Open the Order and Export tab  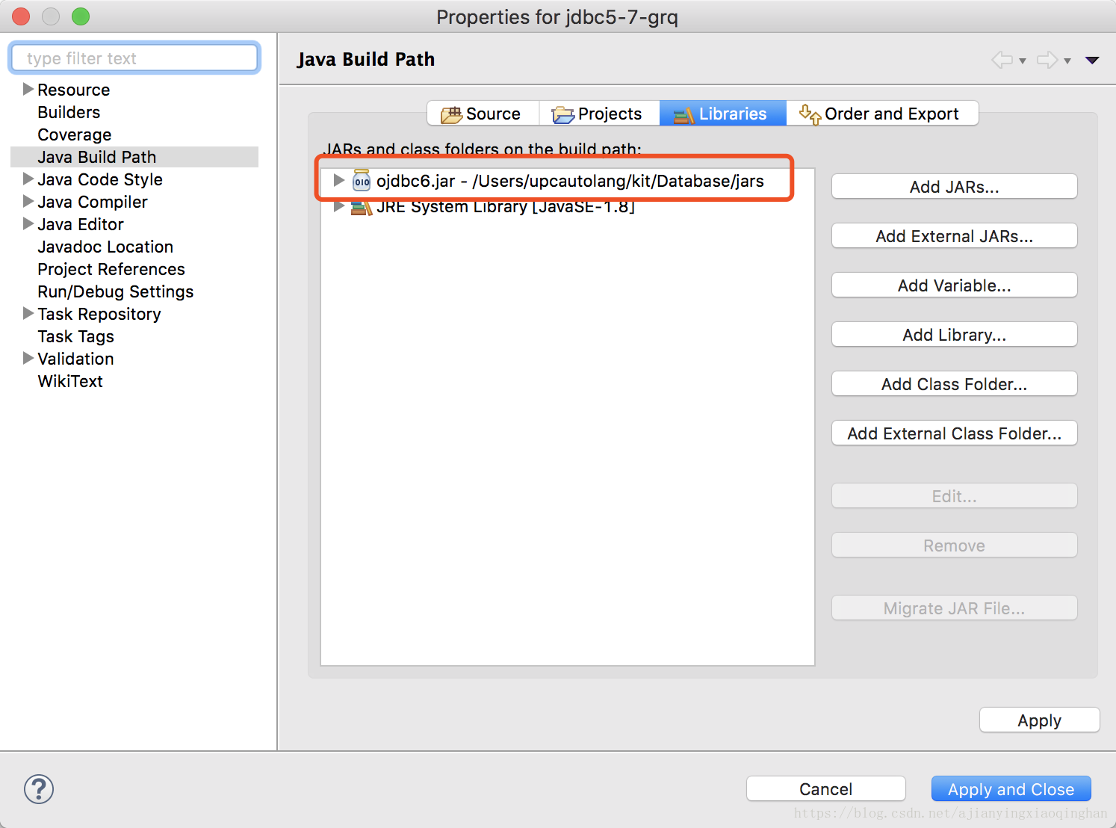tap(882, 114)
